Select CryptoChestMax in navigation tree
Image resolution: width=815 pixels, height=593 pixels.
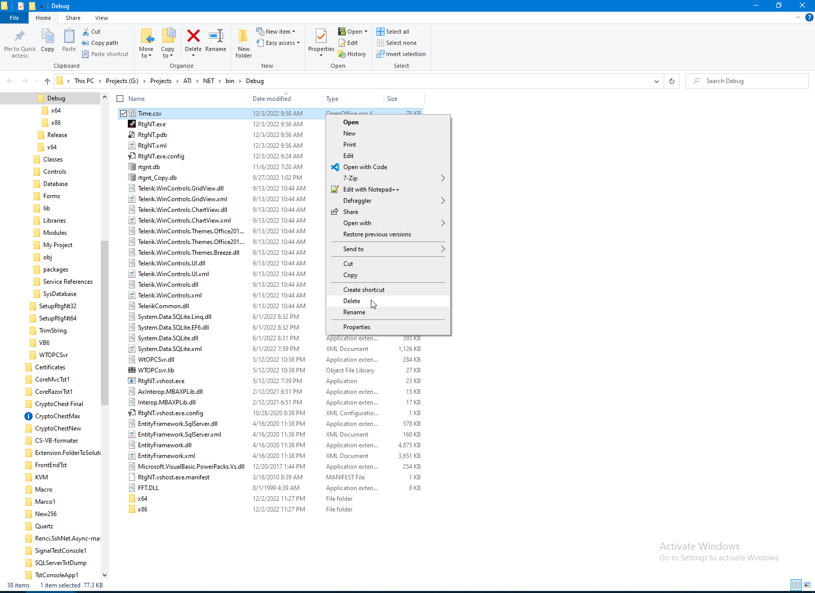pos(58,416)
